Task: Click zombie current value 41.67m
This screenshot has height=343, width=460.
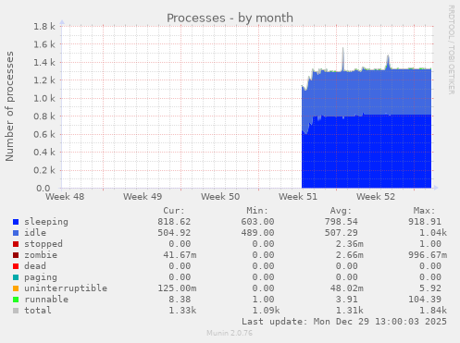Action: (180, 255)
